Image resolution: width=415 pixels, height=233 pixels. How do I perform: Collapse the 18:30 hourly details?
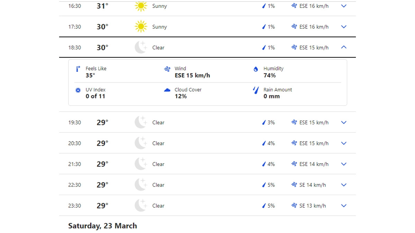point(343,47)
